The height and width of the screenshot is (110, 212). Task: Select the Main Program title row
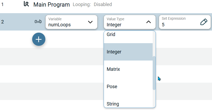(x=51, y=4)
